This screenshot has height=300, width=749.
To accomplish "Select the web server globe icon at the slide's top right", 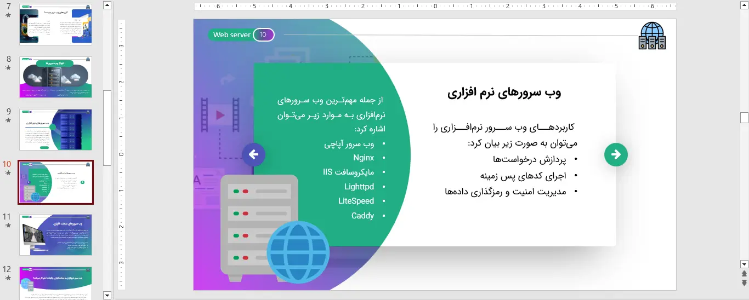I will [x=652, y=36].
